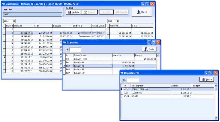This screenshot has height=122, width=220.
Task: Click the Period column header
Action: [x=10, y=26]
